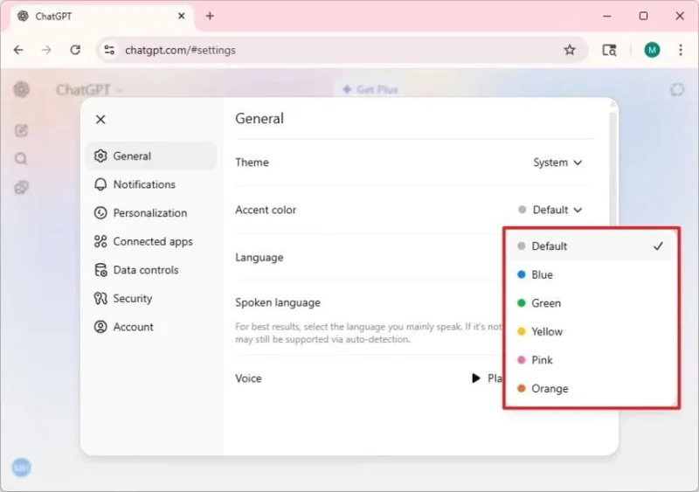The width and height of the screenshot is (699, 492).
Task: Open the Security settings section
Action: tap(151, 298)
